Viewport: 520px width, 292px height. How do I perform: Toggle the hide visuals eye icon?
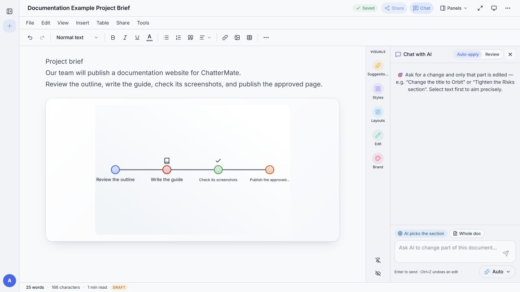tap(378, 273)
